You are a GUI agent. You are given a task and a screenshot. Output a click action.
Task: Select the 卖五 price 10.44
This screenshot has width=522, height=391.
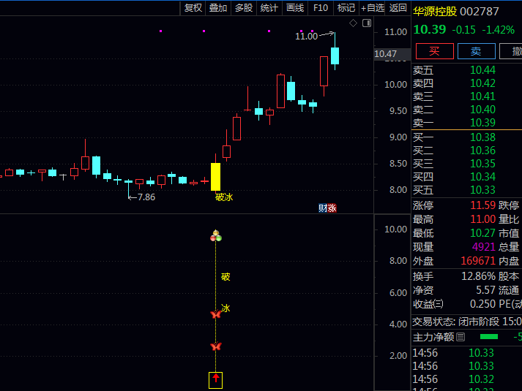click(482, 70)
